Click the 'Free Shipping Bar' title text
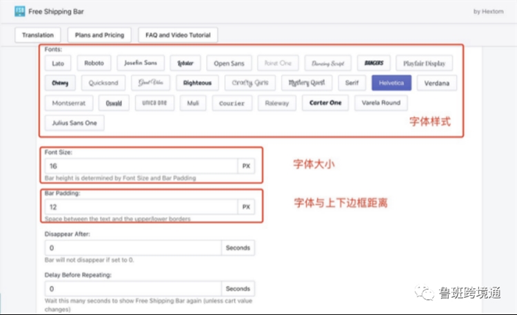The image size is (517, 315). [56, 12]
